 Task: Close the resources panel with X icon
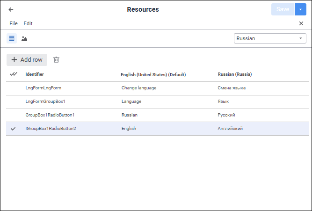point(301,23)
